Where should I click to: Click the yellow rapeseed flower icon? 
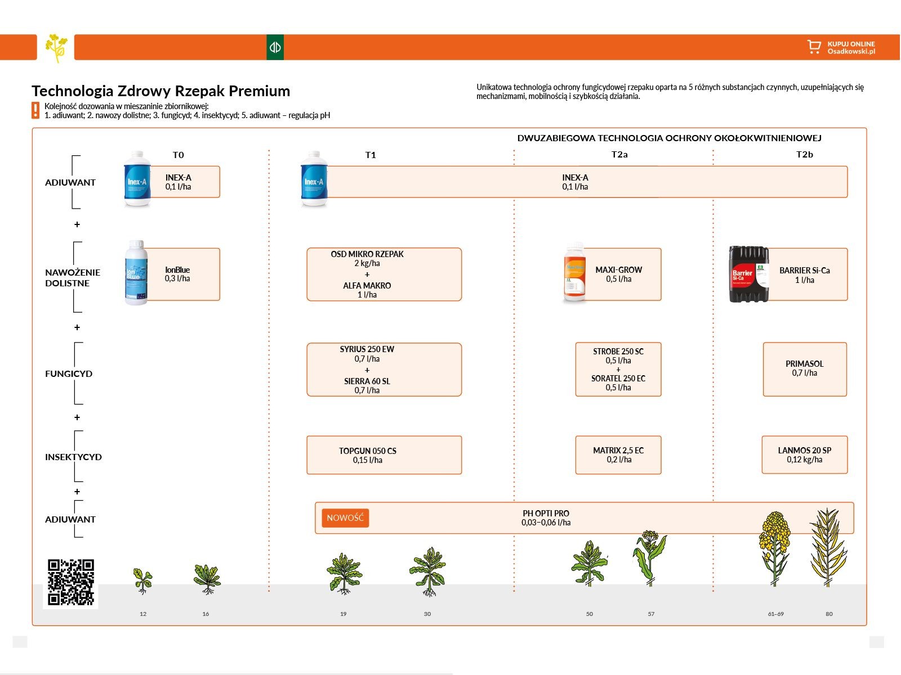[x=56, y=48]
